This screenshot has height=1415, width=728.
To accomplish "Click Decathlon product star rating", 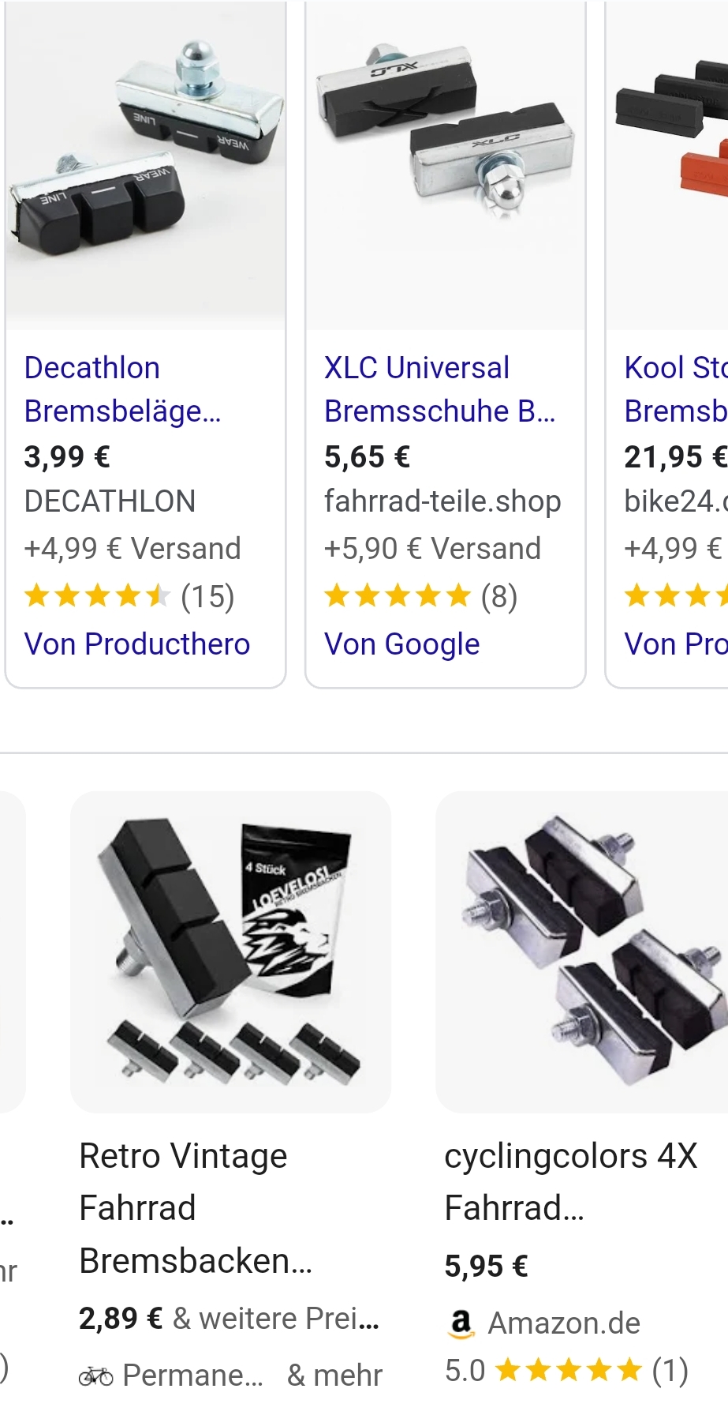I will 98,596.
